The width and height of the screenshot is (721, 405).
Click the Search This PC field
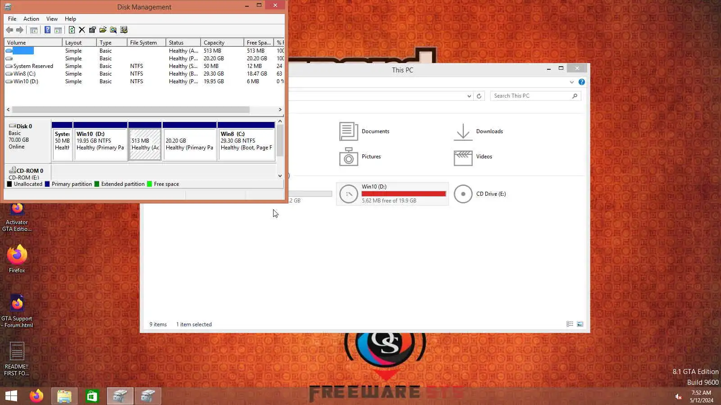(x=535, y=96)
